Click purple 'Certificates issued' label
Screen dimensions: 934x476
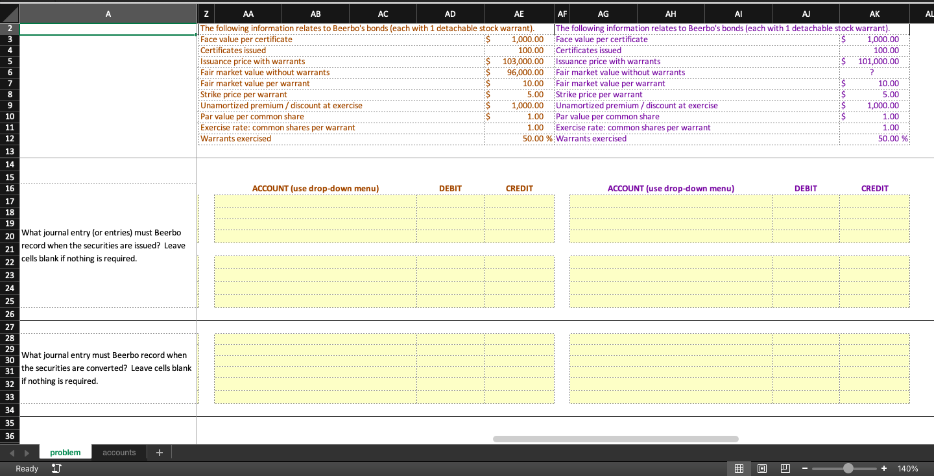[x=588, y=50]
